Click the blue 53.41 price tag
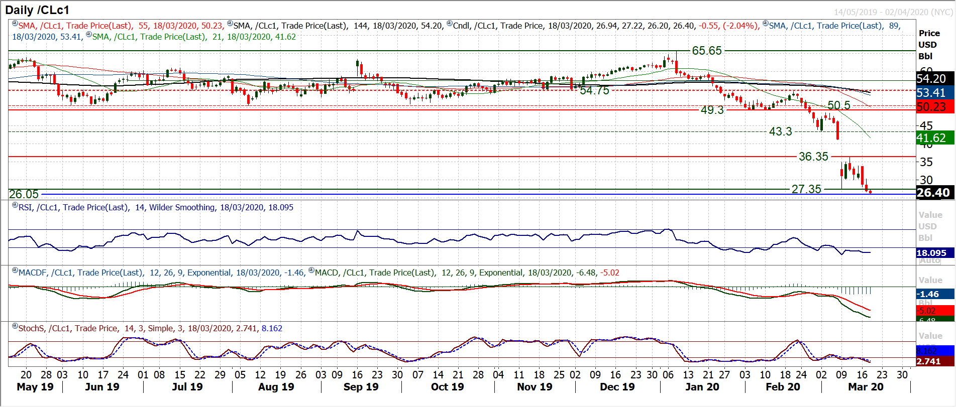 (x=935, y=93)
